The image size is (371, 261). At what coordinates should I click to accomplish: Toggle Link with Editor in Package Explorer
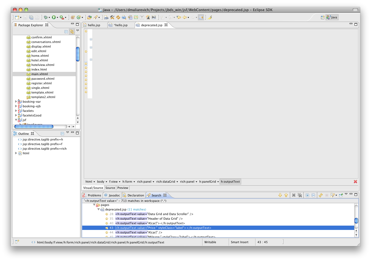coord(72,32)
